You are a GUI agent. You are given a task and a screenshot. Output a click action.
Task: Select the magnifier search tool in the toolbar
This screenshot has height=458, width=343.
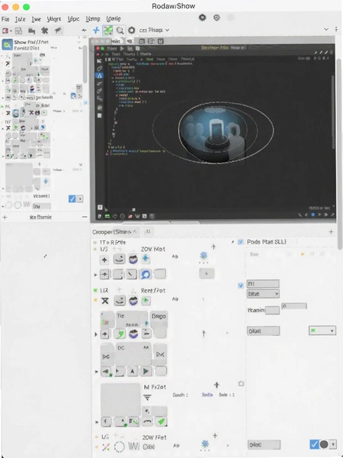(120, 30)
